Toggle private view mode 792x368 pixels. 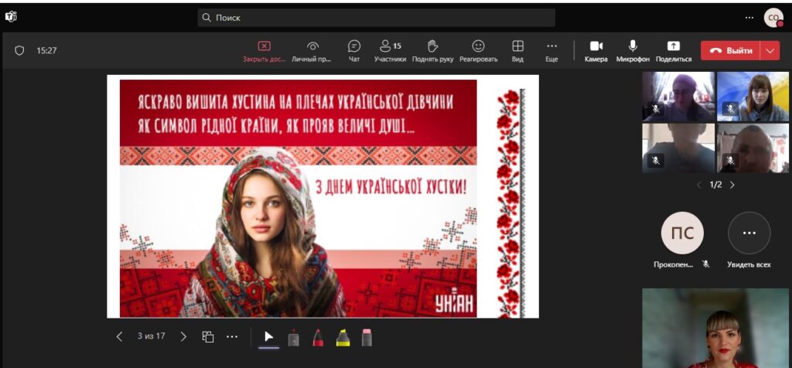pos(312,50)
